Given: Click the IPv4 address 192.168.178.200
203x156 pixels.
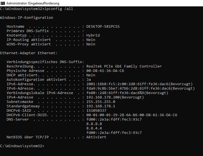Looking at the screenshot, I should coord(115,97).
